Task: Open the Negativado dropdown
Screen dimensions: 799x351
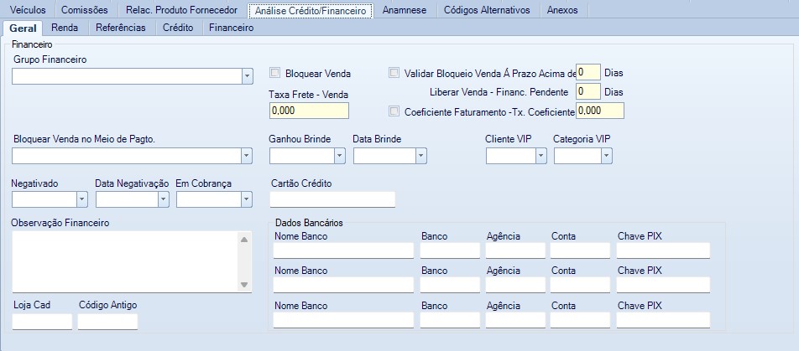Action: pyautogui.click(x=81, y=199)
